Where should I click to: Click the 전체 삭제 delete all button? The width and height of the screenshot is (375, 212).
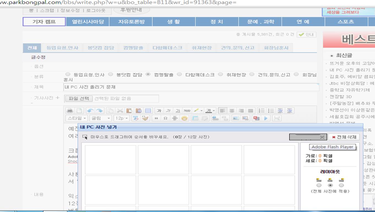(344, 137)
